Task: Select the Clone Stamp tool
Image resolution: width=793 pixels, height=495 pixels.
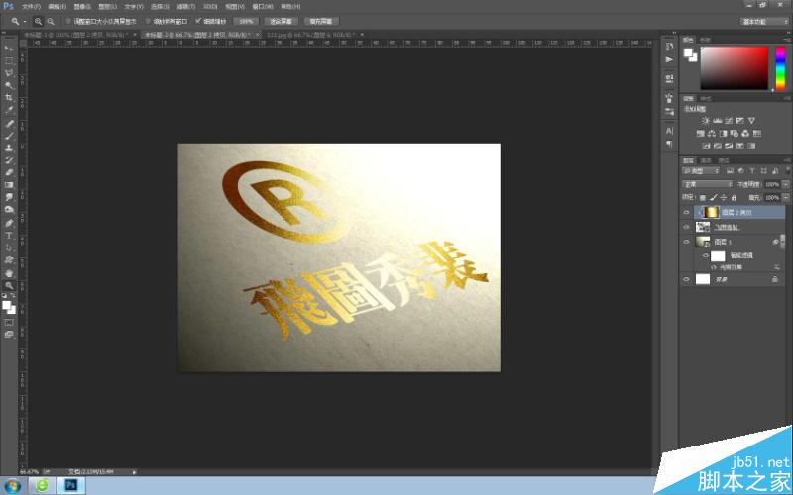Action: coord(9,148)
